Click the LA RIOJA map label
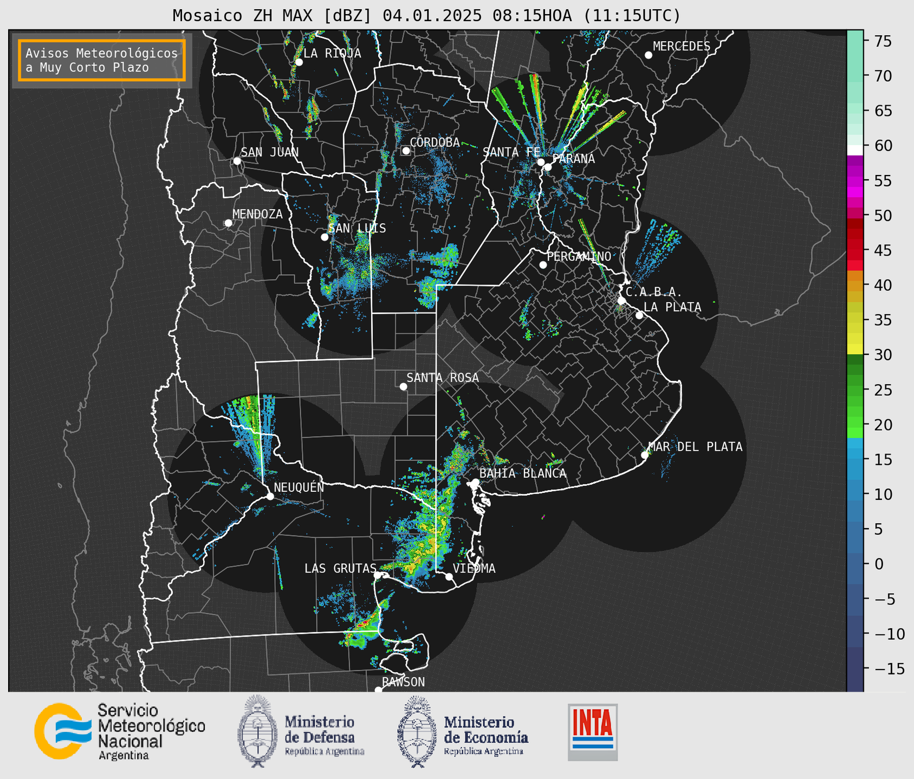The height and width of the screenshot is (779, 914). point(332,53)
